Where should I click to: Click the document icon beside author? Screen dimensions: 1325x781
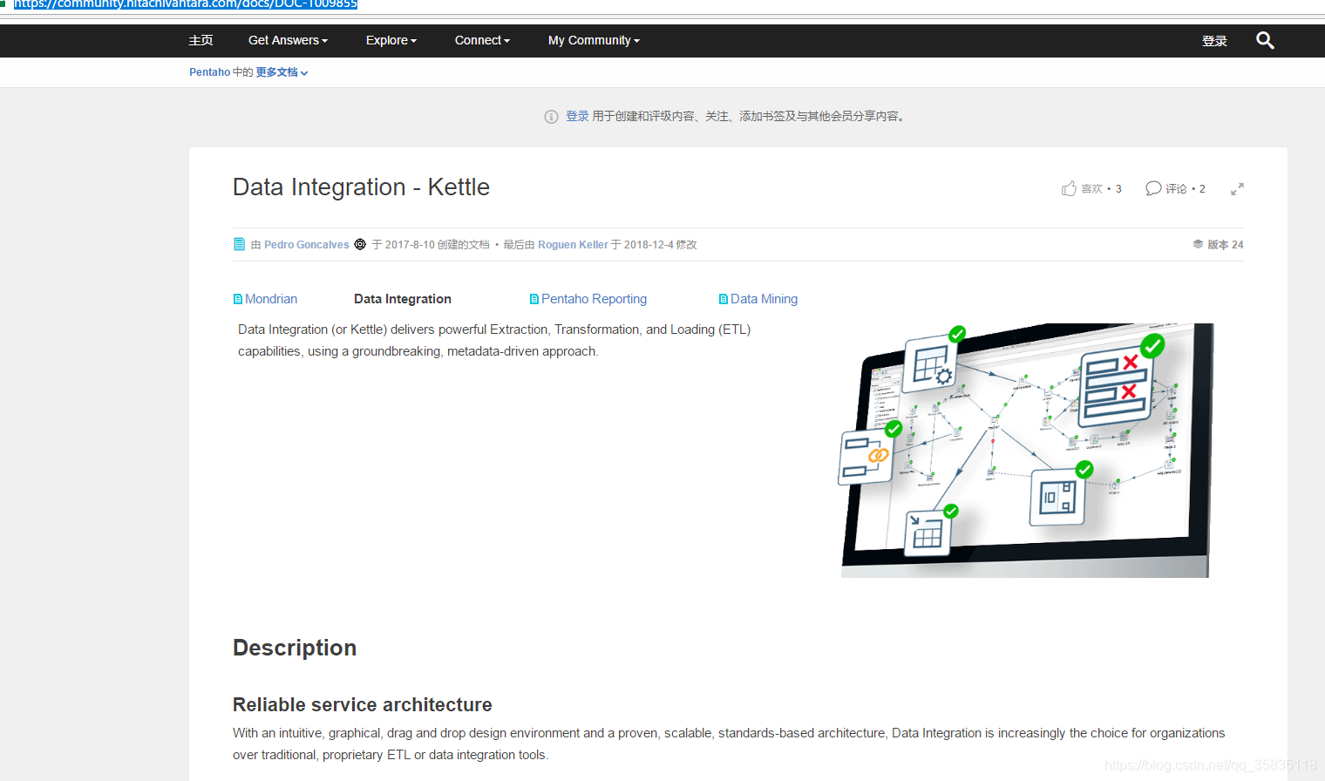pyautogui.click(x=240, y=244)
